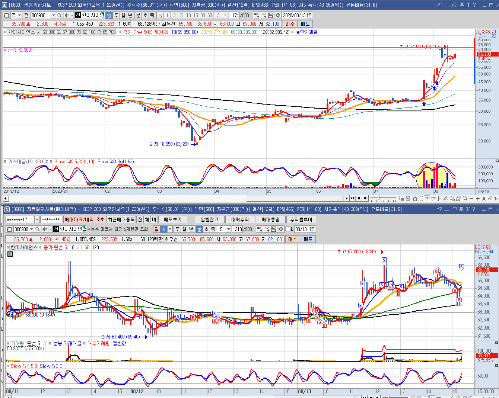
Task: Save using disk icon in bottom toolbar
Action: click(274, 229)
